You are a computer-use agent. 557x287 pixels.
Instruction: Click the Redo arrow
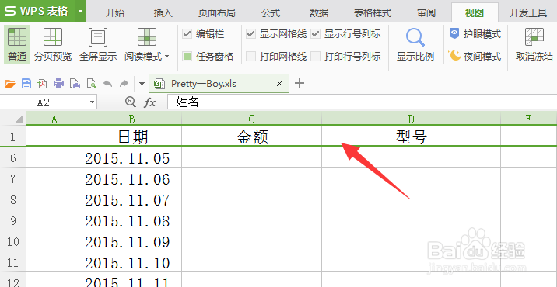coord(124,84)
